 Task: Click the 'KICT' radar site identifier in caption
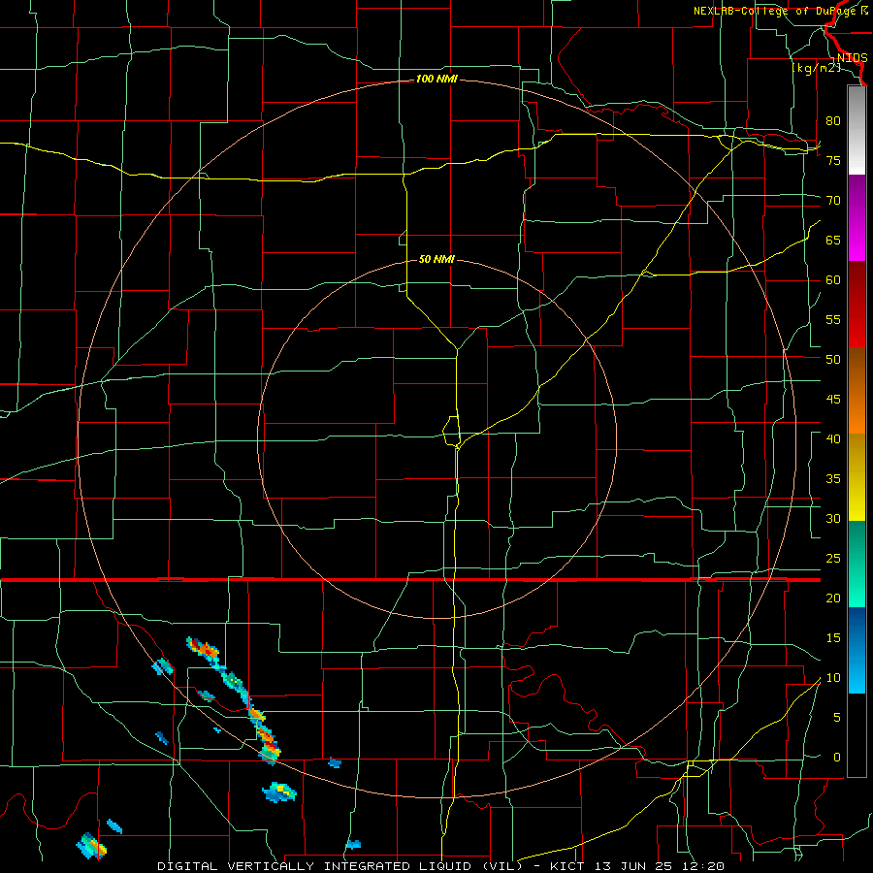pyautogui.click(x=568, y=866)
